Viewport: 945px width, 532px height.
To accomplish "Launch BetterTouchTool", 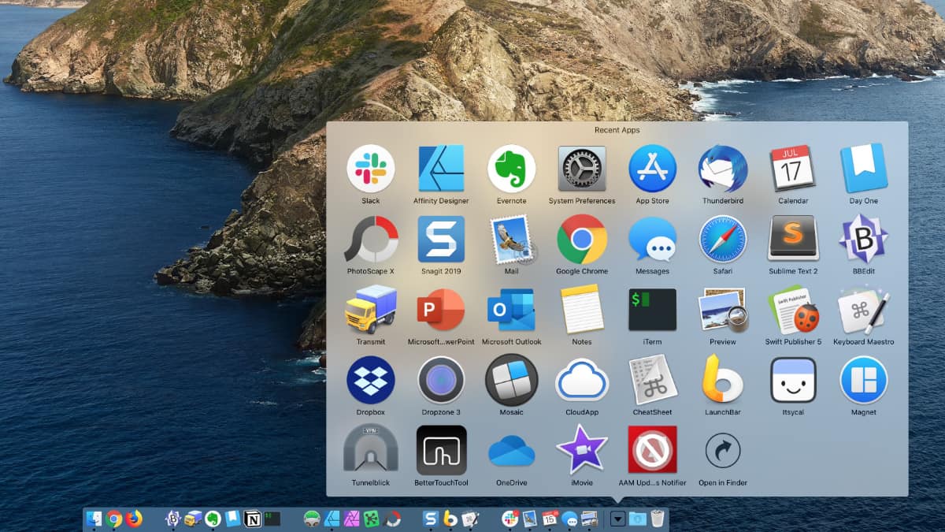I will pos(441,450).
